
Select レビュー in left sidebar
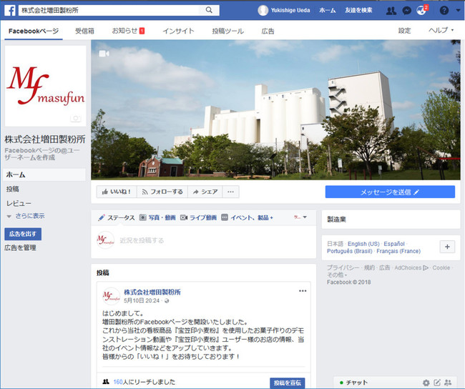pos(19,203)
